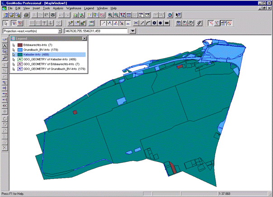Toggle locatable arrow for Grundbuch_BV-Info entry

coord(14,50)
